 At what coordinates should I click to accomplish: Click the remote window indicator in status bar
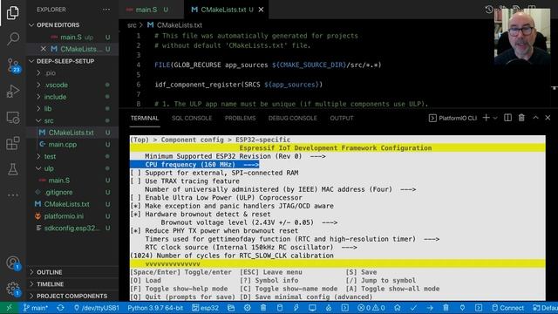[x=9, y=308]
